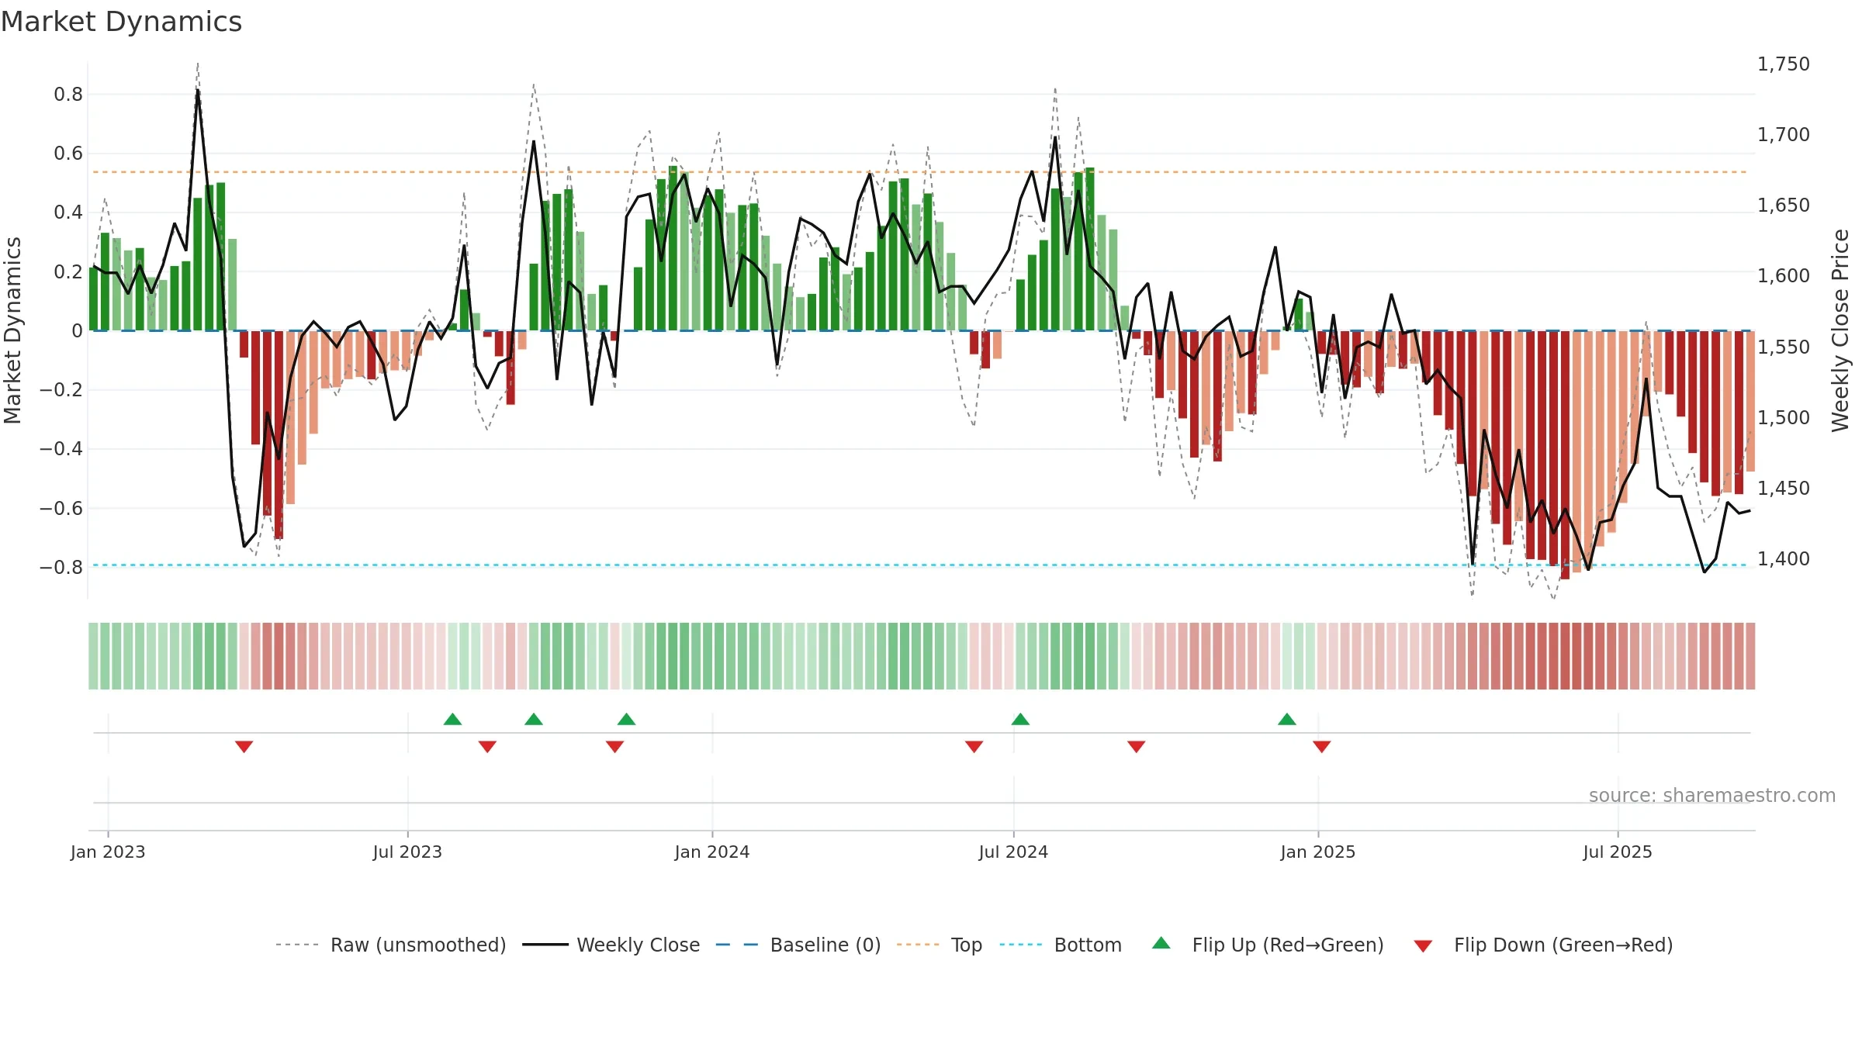Select the flip-down marker in mid August 2023

click(487, 747)
